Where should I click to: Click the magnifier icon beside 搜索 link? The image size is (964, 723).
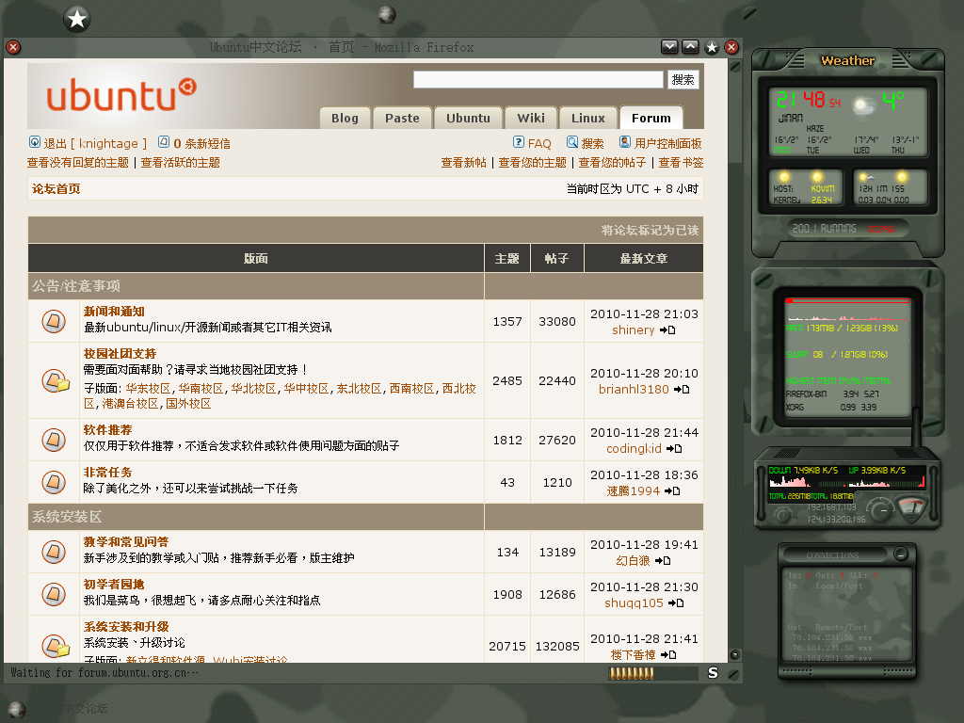pos(571,142)
